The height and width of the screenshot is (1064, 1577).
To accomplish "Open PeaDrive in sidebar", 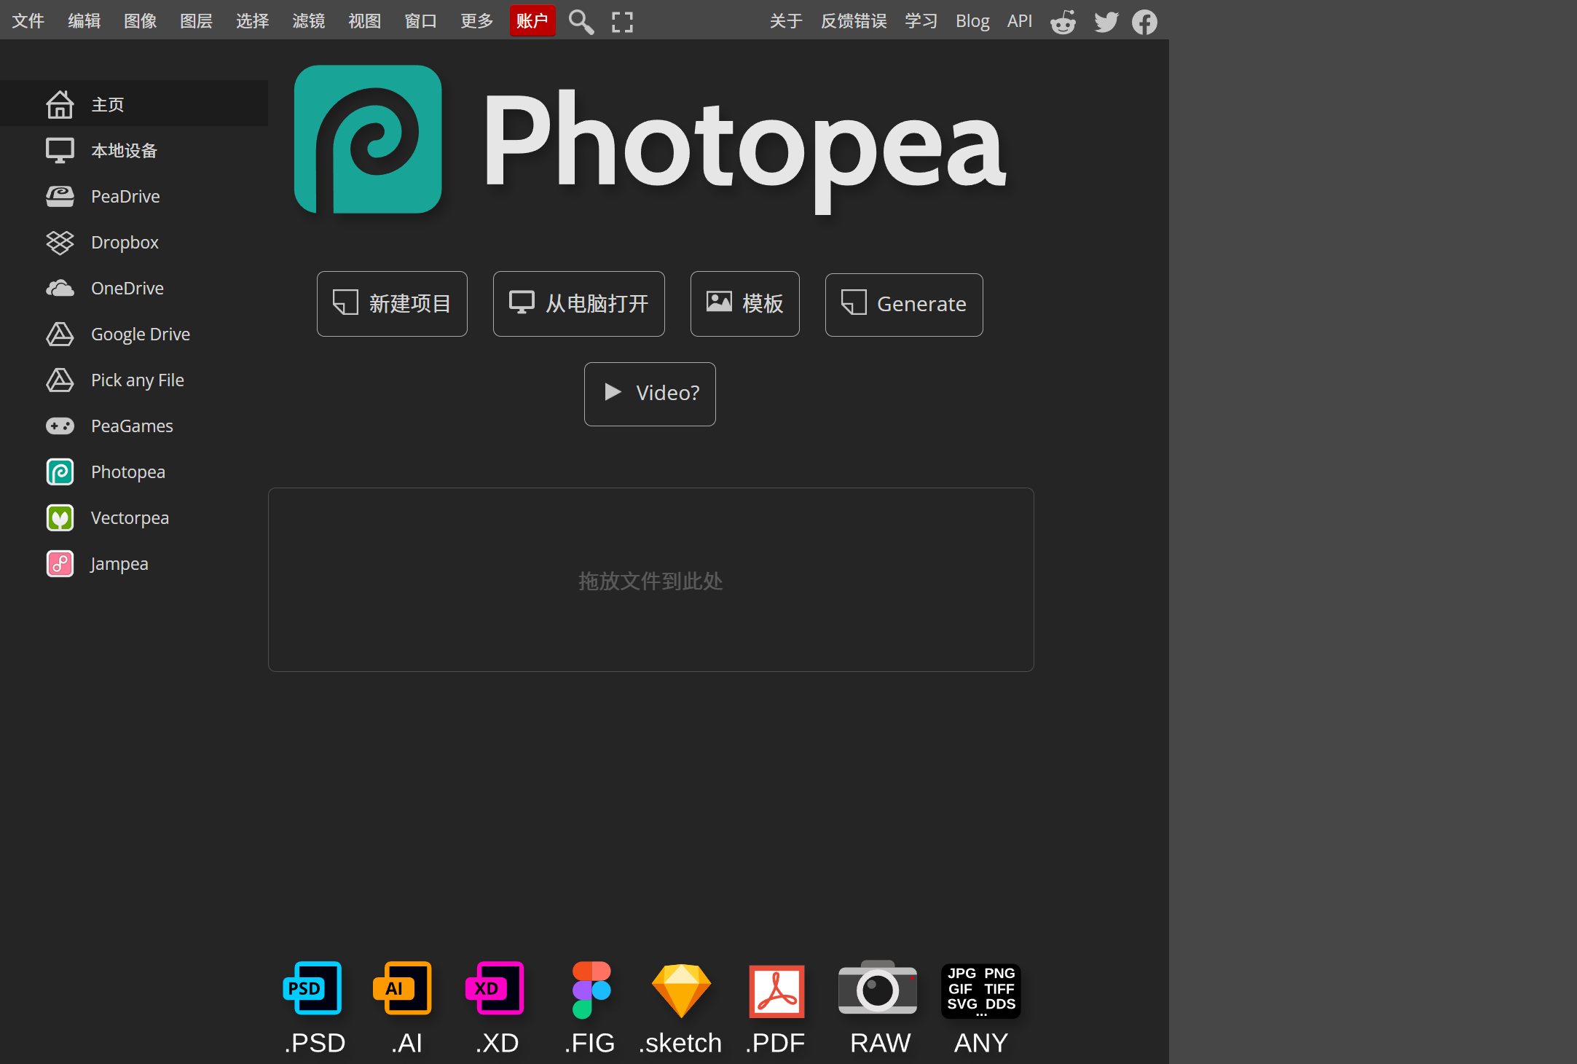I will [x=134, y=196].
